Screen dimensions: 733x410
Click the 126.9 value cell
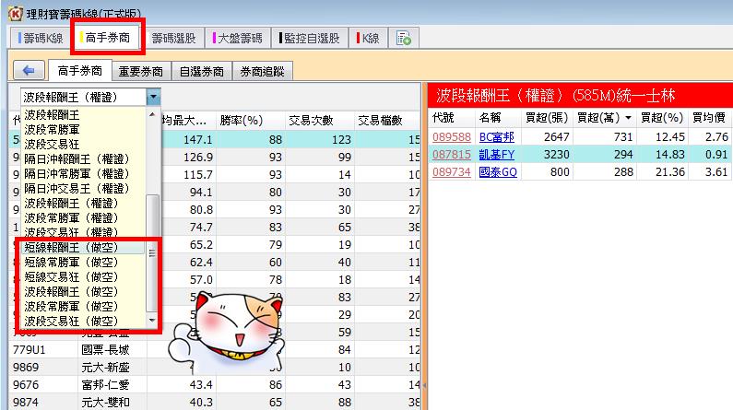[197, 157]
